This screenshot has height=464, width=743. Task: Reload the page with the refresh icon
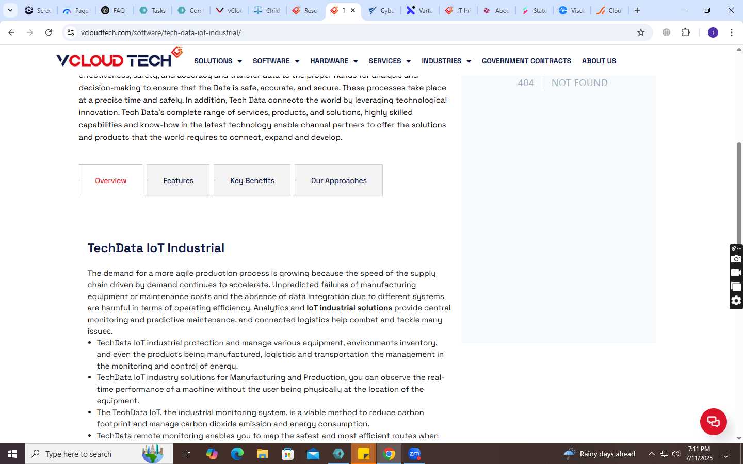tap(49, 32)
